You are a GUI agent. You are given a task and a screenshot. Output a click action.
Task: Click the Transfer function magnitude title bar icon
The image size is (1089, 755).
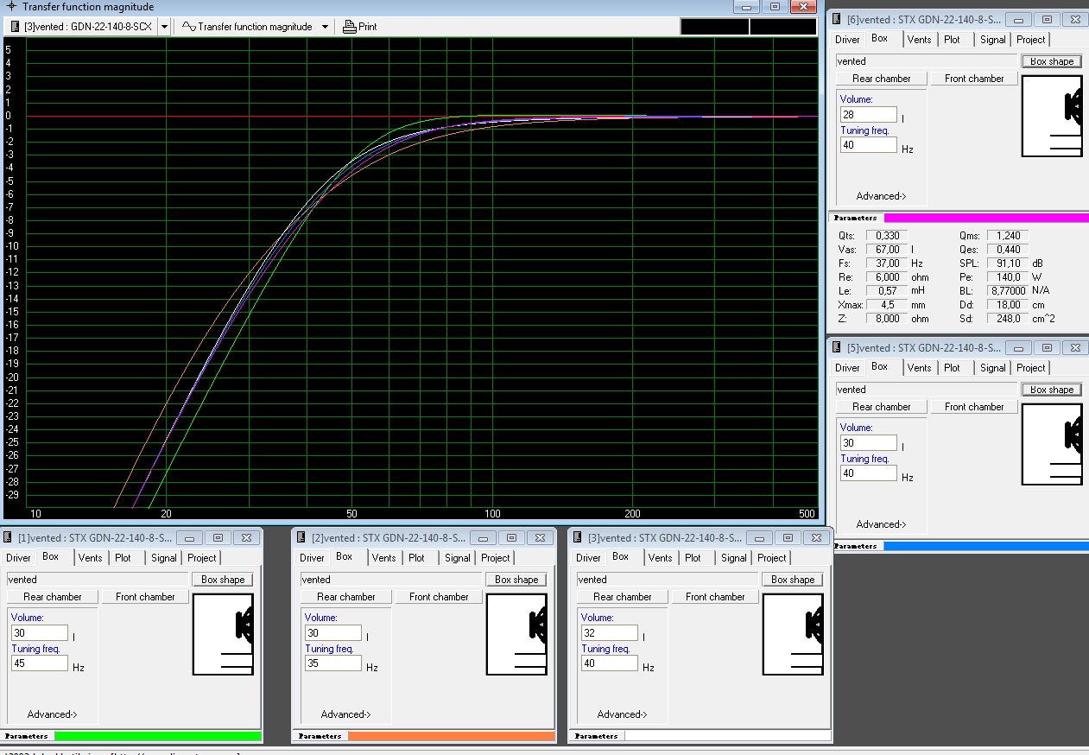11,6
